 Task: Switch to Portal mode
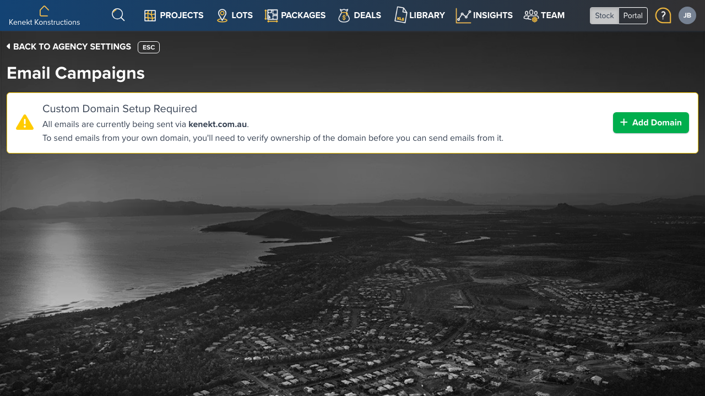click(633, 15)
